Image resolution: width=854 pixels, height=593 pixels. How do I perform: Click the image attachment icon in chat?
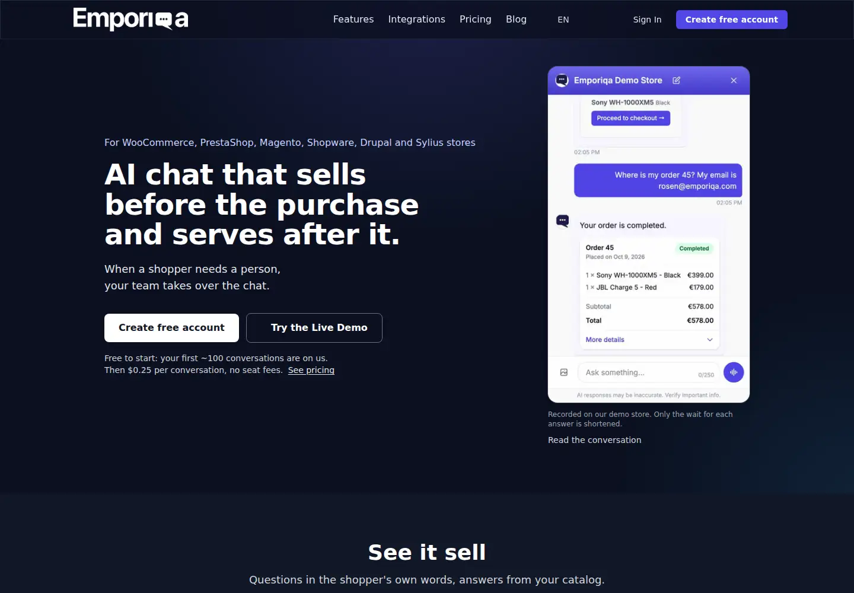click(564, 372)
